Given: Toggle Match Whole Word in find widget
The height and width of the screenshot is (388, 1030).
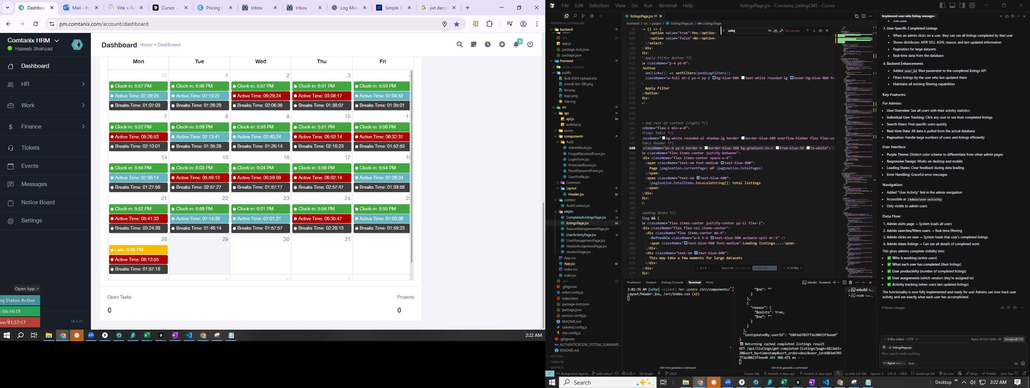Looking at the screenshot, I should (x=775, y=30).
